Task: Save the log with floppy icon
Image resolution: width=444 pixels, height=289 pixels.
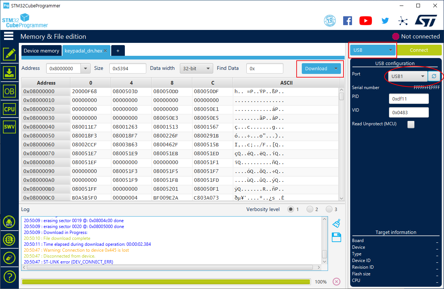Action: [336, 237]
